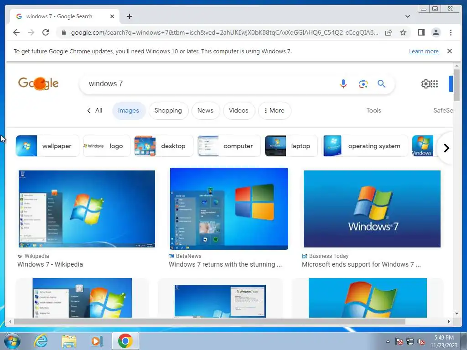This screenshot has height=350, width=467.
Task: Open Microsoft ends support for Windows 7 link
Action: 361,264
